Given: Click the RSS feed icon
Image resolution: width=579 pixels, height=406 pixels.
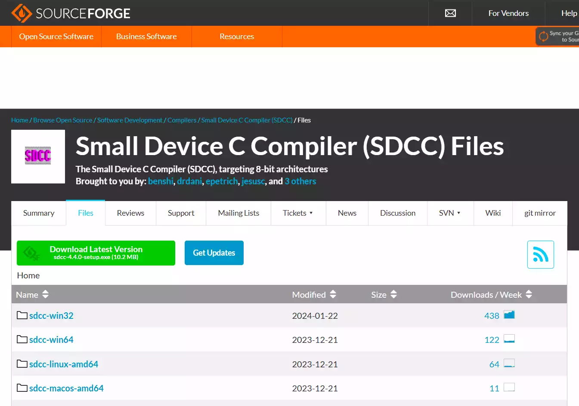Looking at the screenshot, I should coord(541,254).
